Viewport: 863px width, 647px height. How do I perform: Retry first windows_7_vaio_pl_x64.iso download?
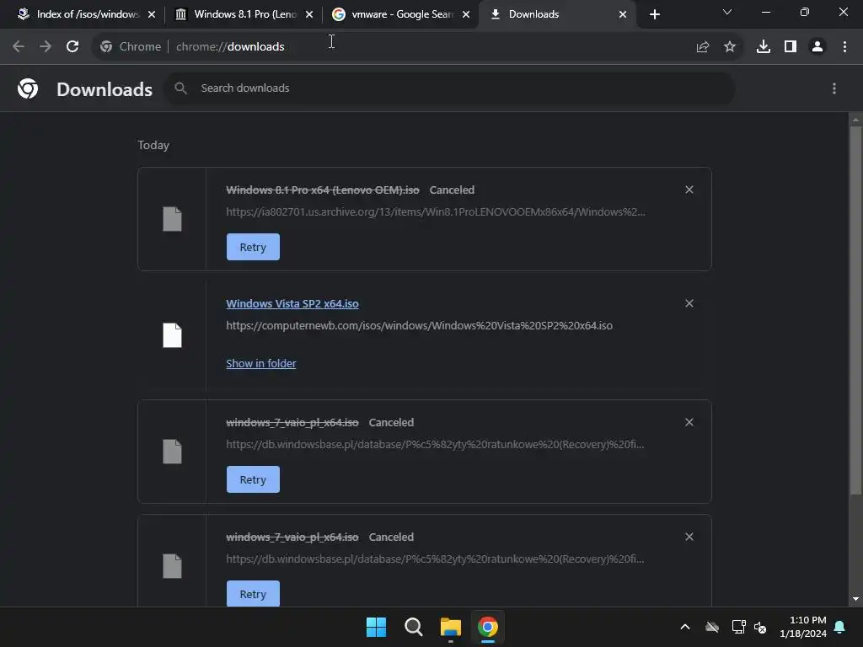(253, 479)
